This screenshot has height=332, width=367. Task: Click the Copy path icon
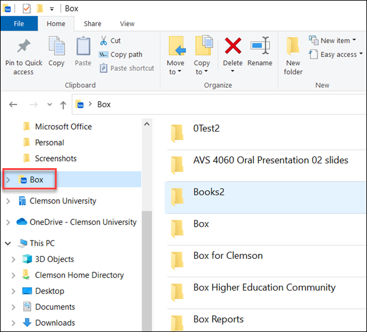pos(104,54)
